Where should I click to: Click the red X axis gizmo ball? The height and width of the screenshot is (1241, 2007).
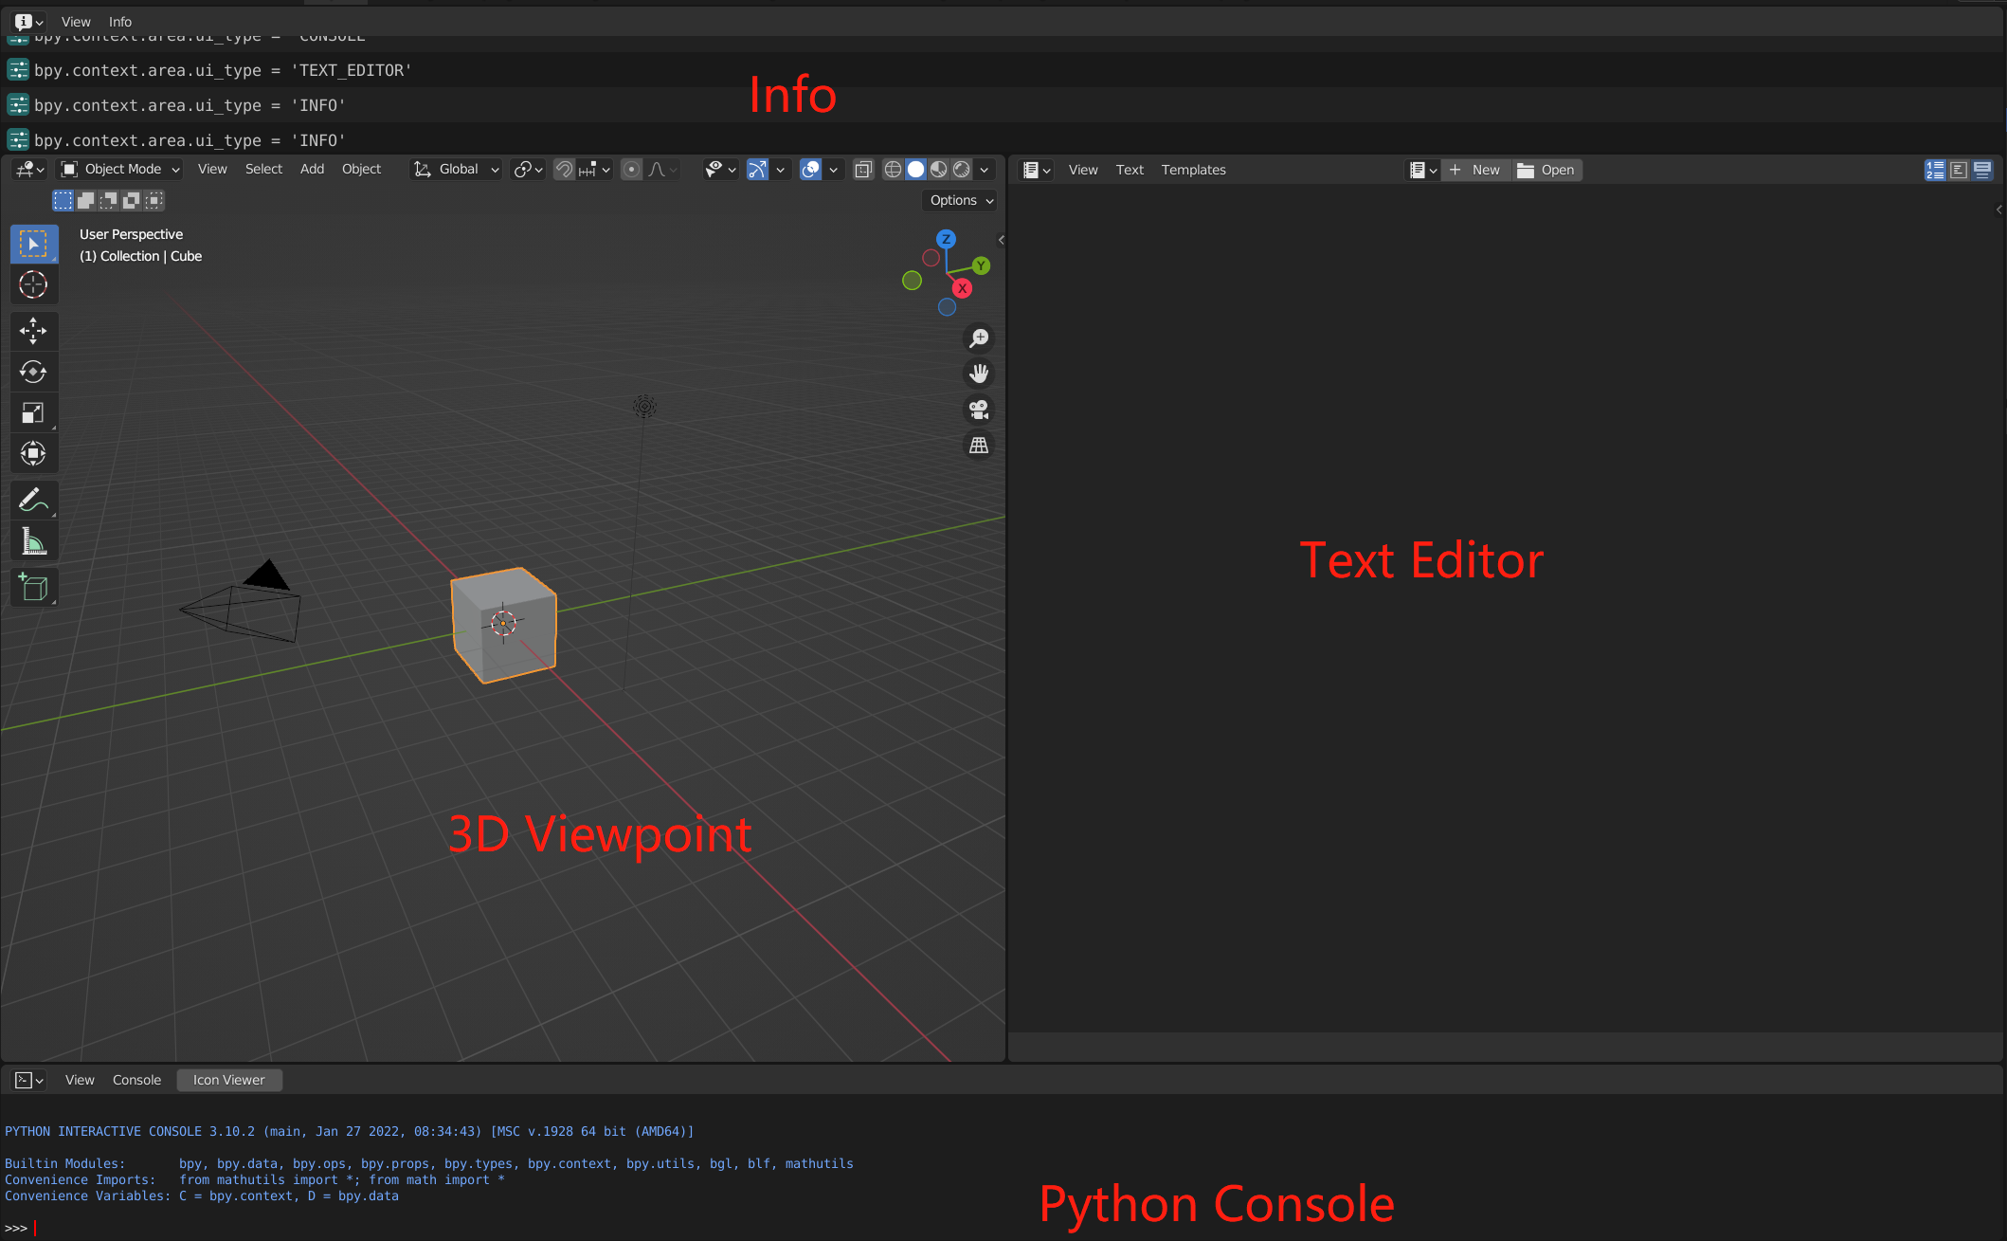pyautogui.click(x=962, y=288)
